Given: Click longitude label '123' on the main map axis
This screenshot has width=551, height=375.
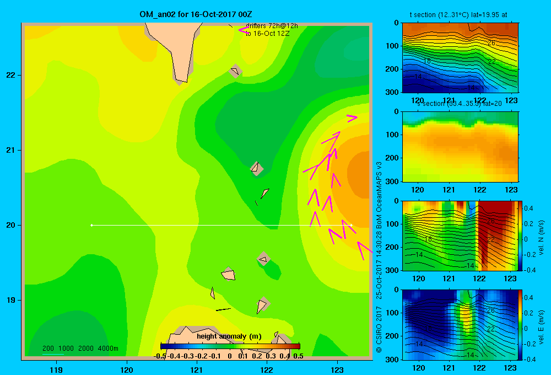Looking at the screenshot, I should tap(337, 369).
